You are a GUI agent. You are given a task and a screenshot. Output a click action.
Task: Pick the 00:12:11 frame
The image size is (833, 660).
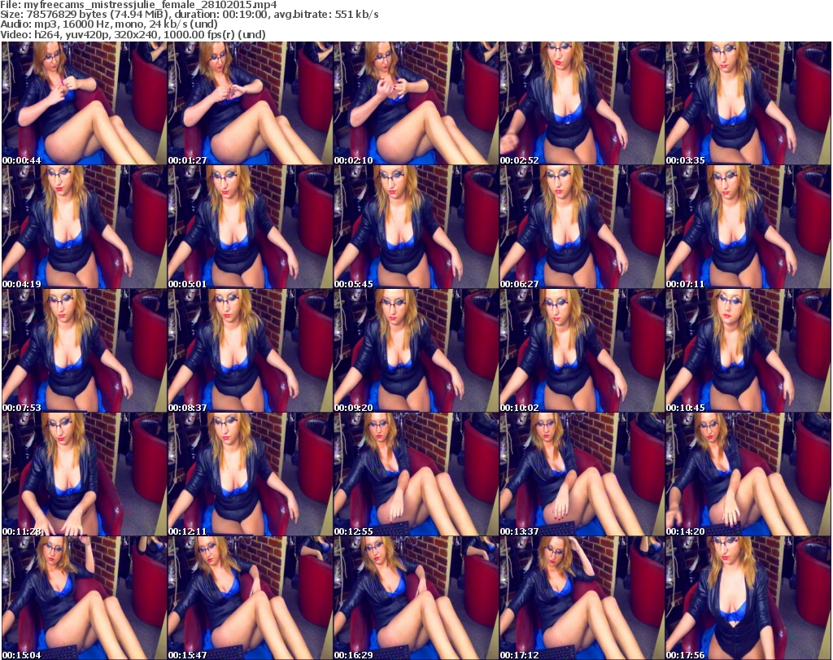pyautogui.click(x=251, y=474)
